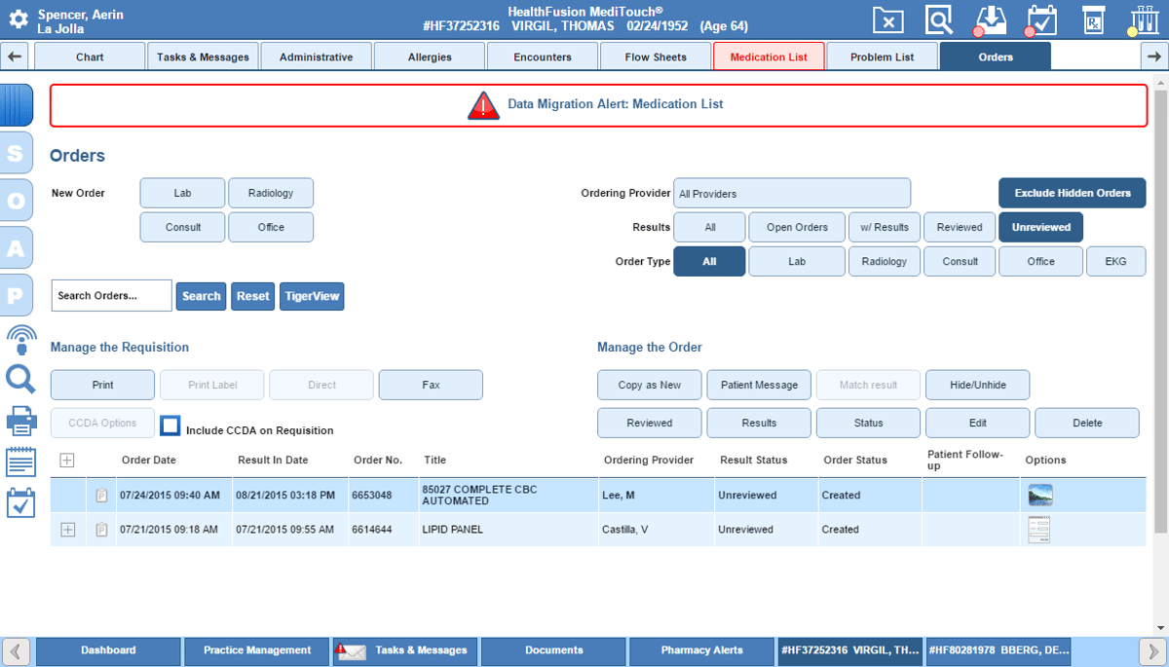Select the printer icon in the left sidebar
This screenshot has width=1169, height=667.
(19, 421)
